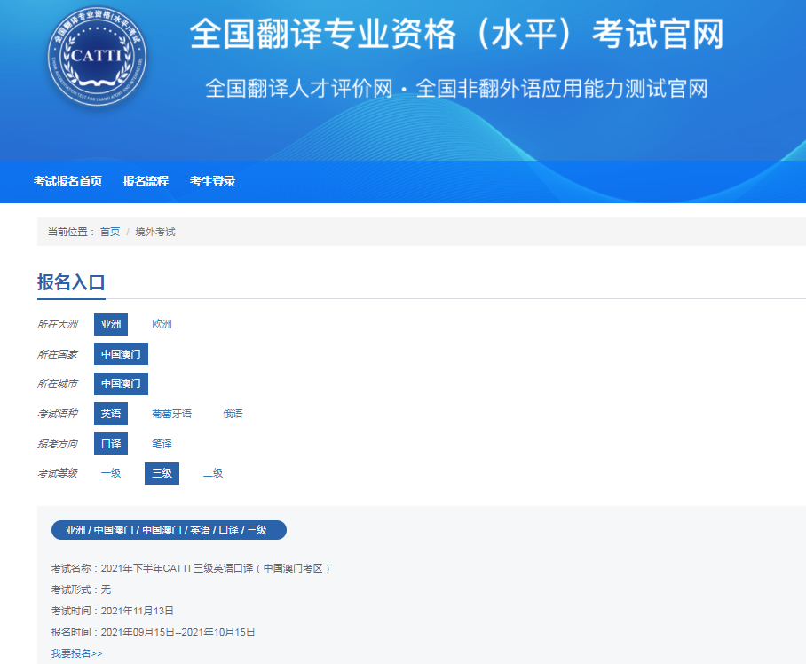Click 境外考试 in the breadcrumb
Viewport: 806px width, 664px height.
155,232
